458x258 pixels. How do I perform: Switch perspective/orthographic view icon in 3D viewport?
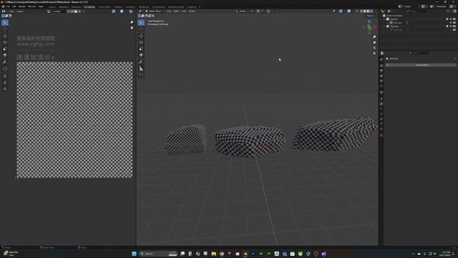[374, 53]
